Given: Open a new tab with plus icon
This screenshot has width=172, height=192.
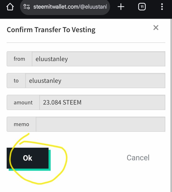Looking at the screenshot, I should coord(121,7).
